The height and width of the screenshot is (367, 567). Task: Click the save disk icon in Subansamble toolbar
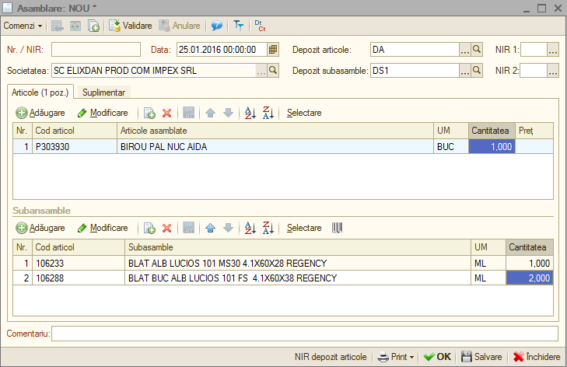[189, 228]
